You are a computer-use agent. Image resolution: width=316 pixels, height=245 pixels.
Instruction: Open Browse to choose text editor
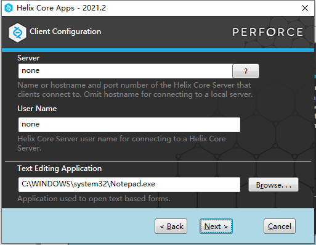pyautogui.click(x=273, y=185)
